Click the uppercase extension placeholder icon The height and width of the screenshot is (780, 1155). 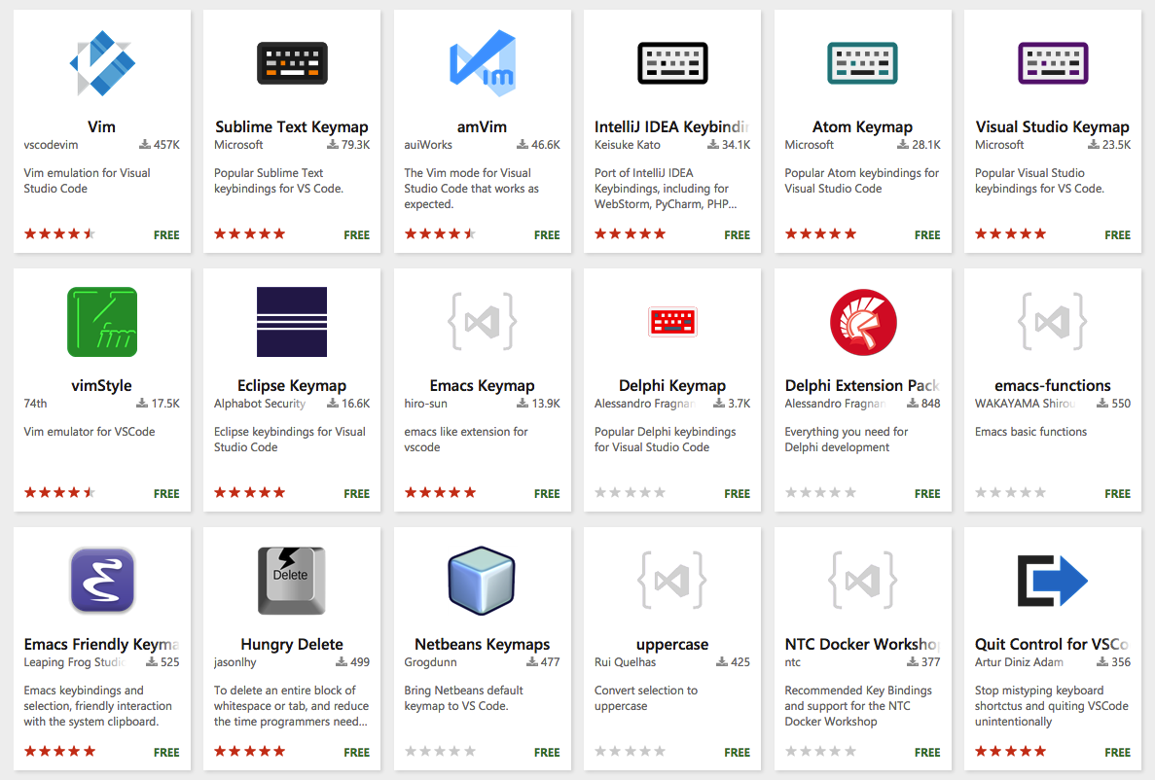(672, 580)
